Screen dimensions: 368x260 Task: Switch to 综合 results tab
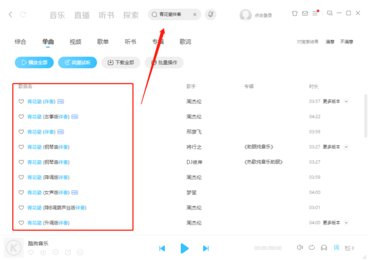point(20,42)
